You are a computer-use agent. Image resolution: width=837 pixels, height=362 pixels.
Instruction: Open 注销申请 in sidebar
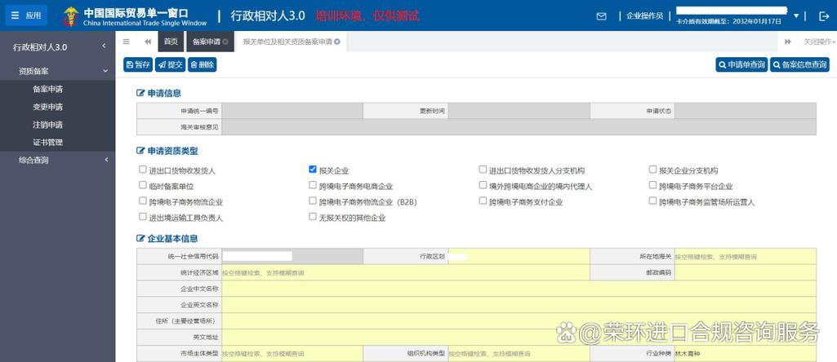click(47, 125)
